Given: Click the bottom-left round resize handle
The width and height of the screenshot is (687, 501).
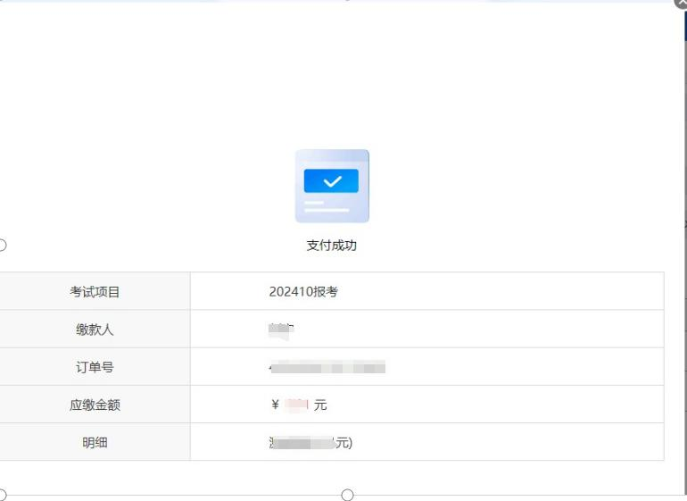Looking at the screenshot, I should [x=2, y=495].
